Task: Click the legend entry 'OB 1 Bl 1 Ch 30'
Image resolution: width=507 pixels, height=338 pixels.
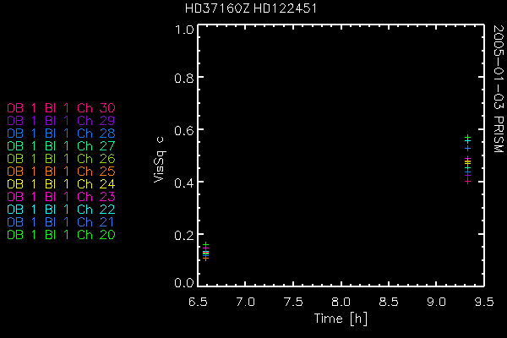Action: [61, 107]
